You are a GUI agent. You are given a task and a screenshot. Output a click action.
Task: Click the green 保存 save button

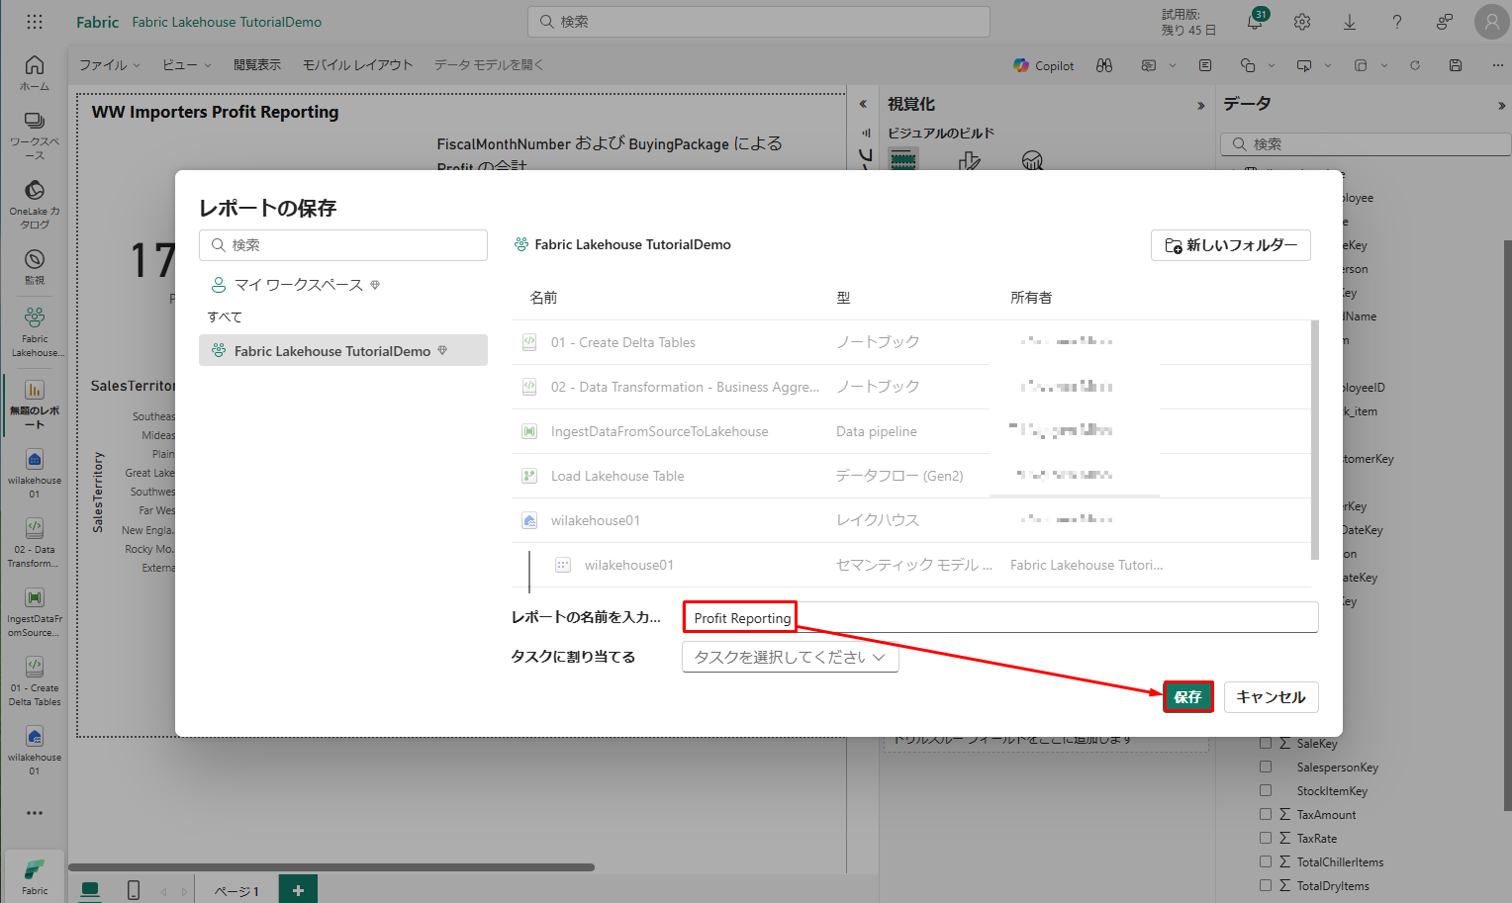click(1187, 697)
